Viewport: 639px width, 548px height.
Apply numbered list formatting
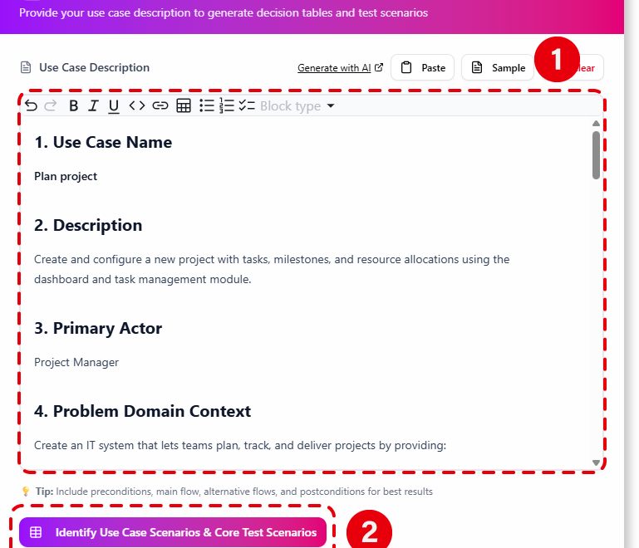pyautogui.click(x=227, y=105)
